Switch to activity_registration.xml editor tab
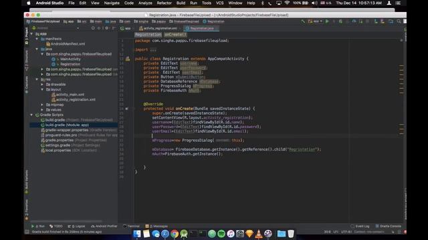The width and height of the screenshot is (428, 240). pos(158,28)
